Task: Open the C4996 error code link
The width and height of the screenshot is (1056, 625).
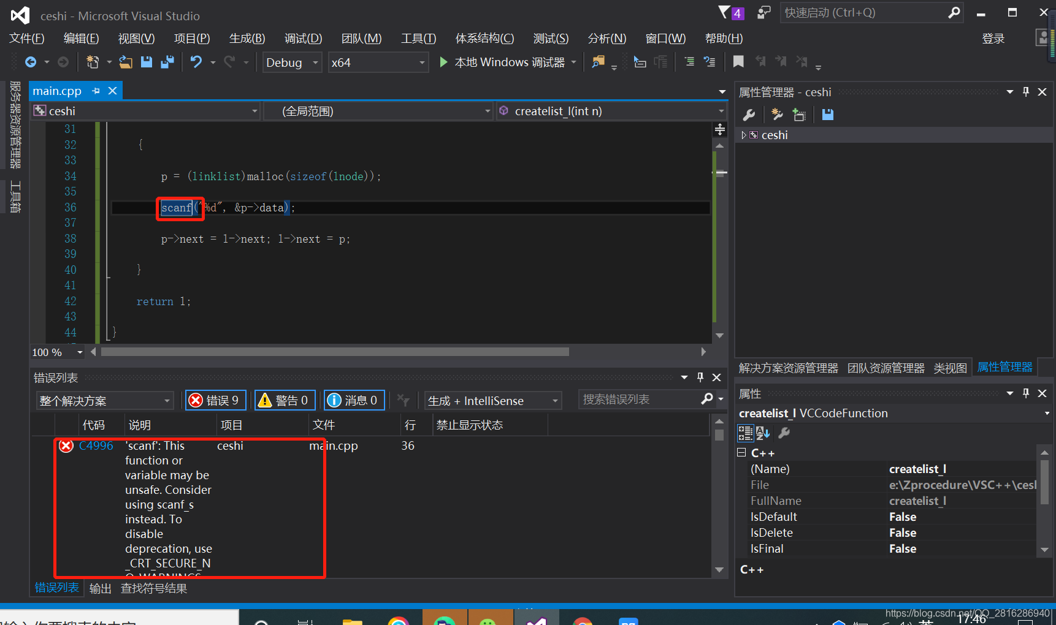Action: tap(96, 445)
